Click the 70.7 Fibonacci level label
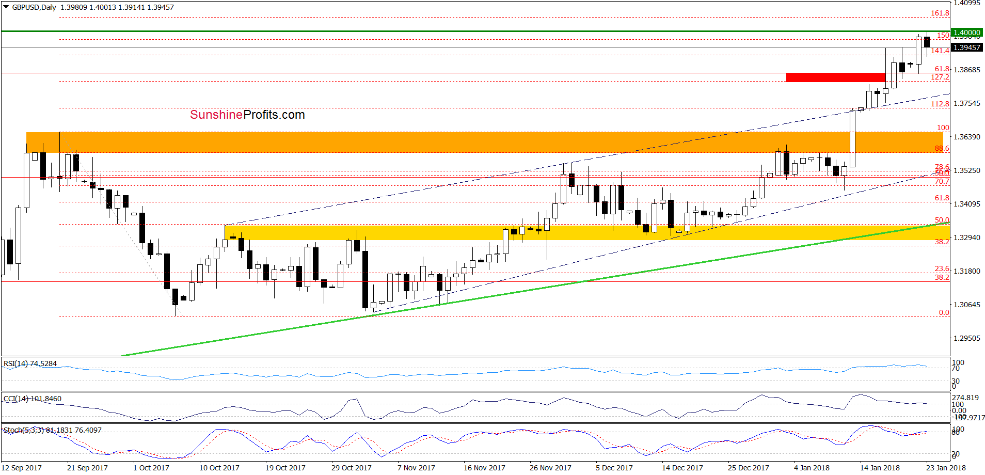The image size is (985, 475). point(942,181)
